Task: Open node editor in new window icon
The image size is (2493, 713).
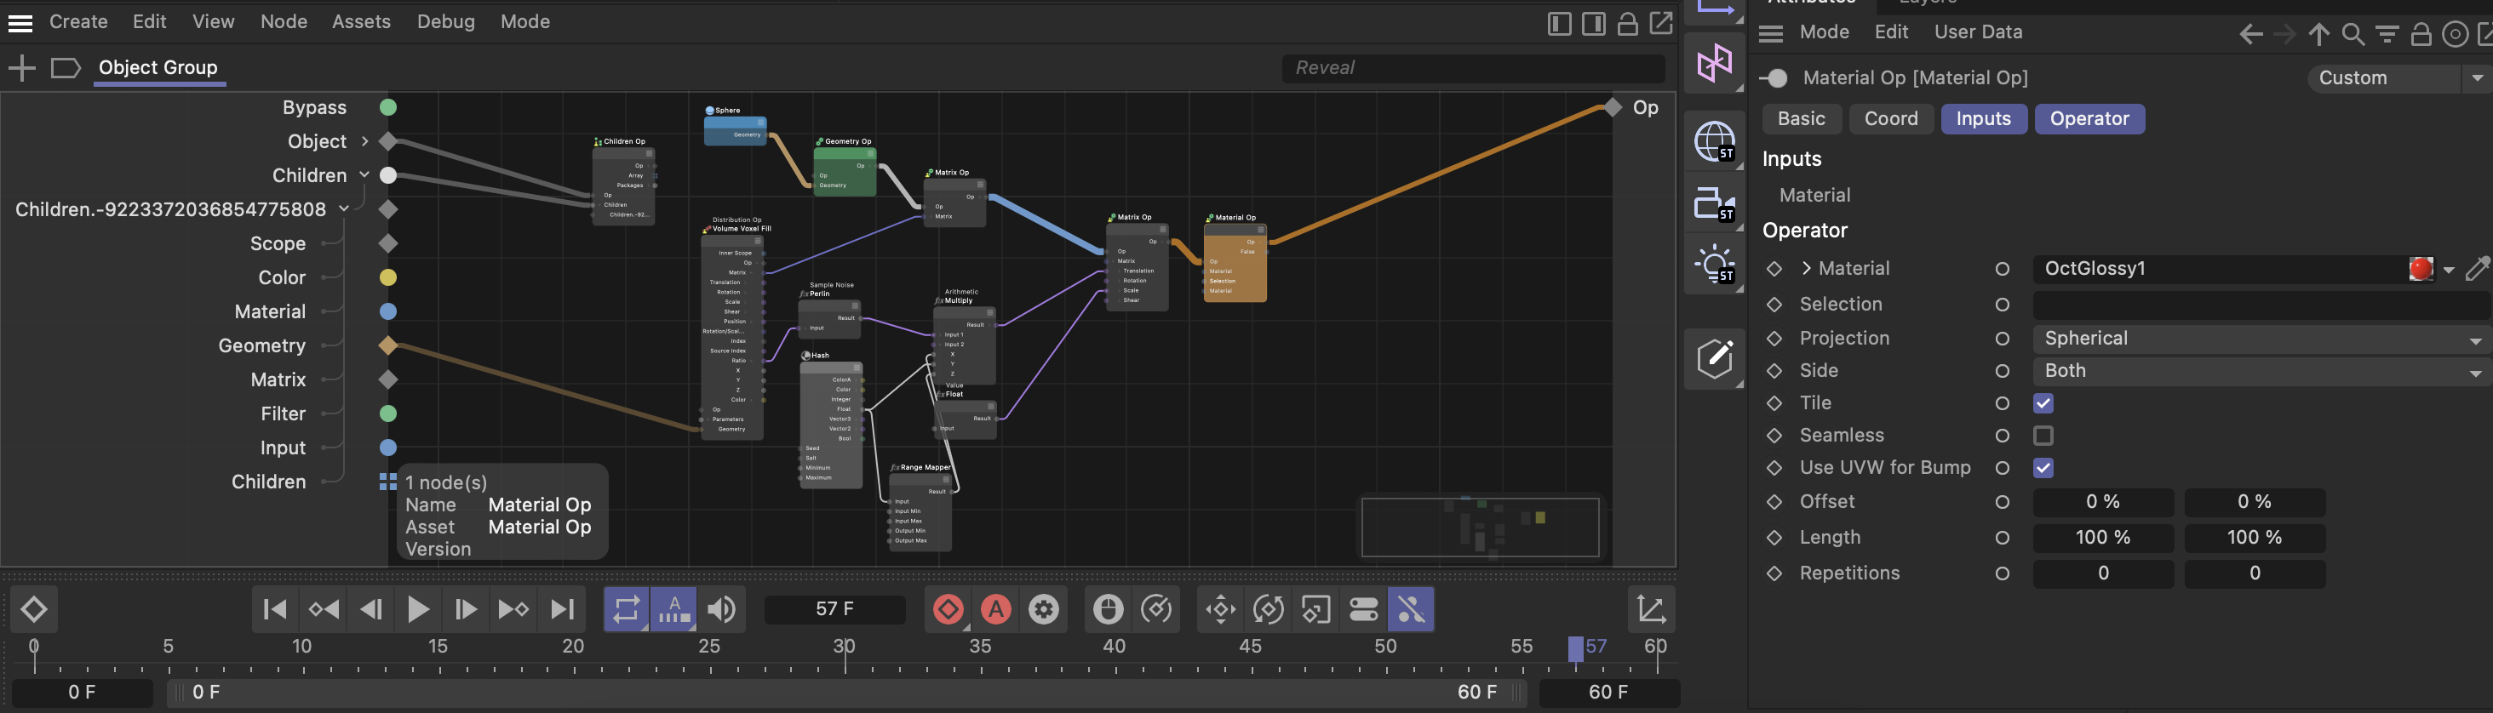Action: tap(1660, 23)
